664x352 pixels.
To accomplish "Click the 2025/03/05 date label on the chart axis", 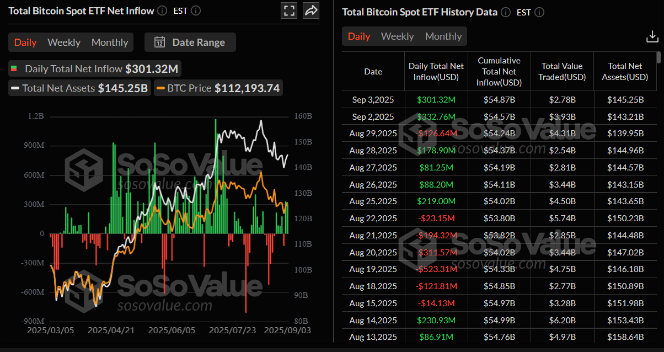I will [51, 330].
